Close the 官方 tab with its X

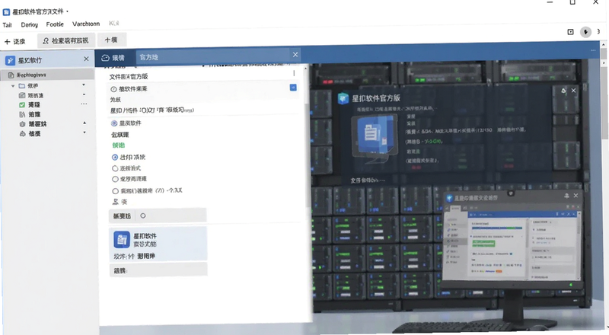[x=295, y=54]
